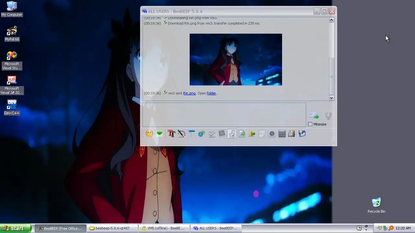
Task: Click the blue filter icon in toolbar
Action: pyautogui.click(x=191, y=134)
